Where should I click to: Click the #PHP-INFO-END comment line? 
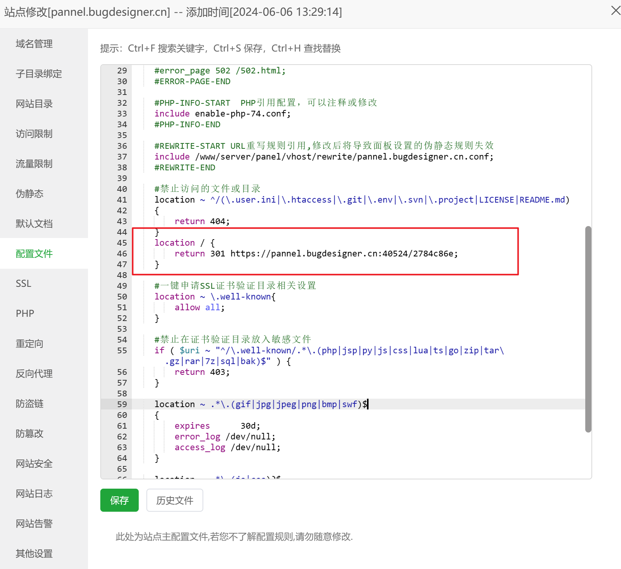[x=187, y=125]
